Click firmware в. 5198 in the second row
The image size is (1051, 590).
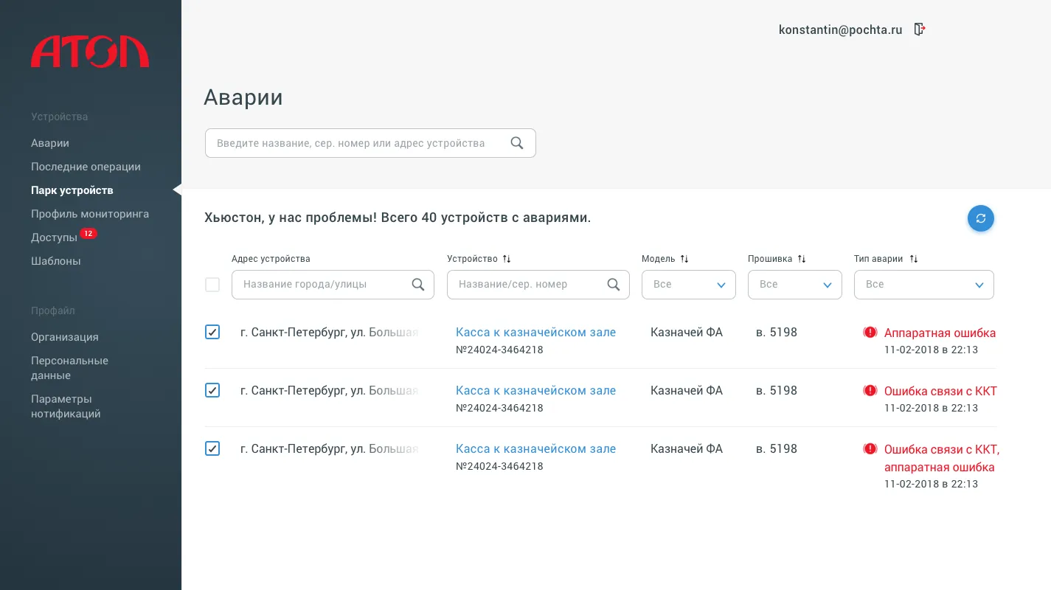coord(777,391)
